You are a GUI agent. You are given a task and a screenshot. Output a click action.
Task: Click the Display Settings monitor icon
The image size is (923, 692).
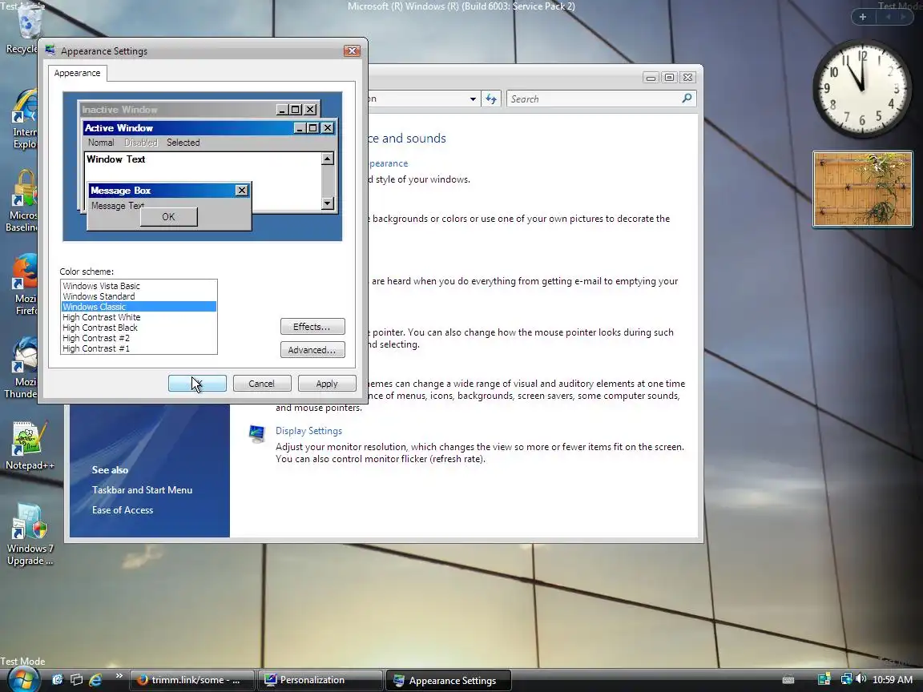(x=256, y=434)
